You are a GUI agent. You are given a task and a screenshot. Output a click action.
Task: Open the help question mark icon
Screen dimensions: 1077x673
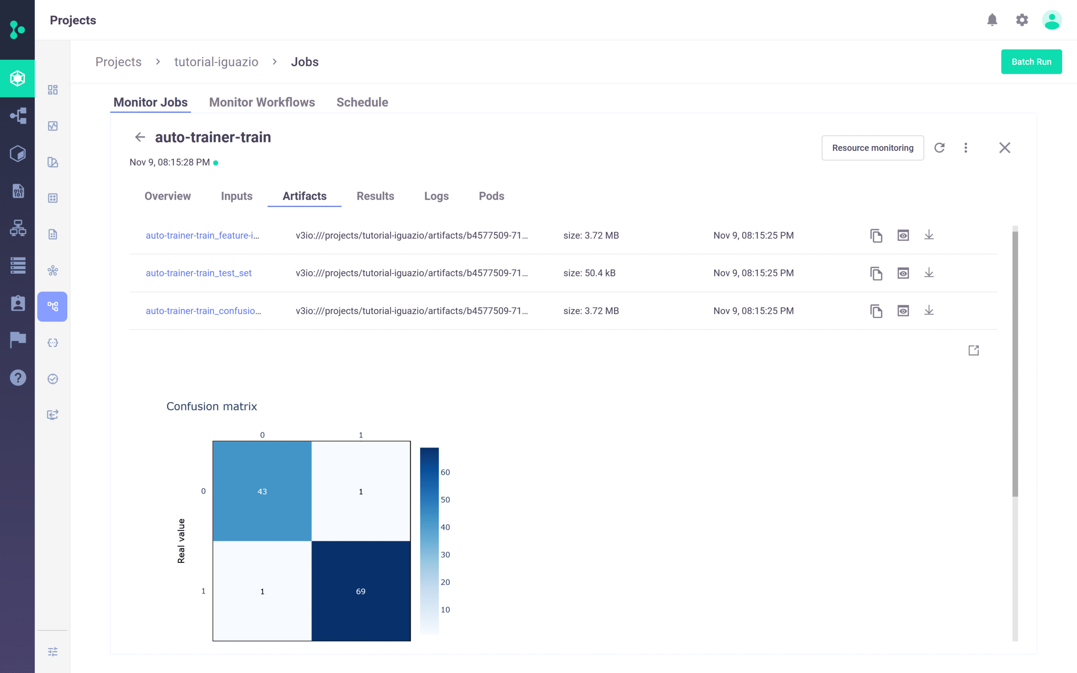(x=18, y=378)
